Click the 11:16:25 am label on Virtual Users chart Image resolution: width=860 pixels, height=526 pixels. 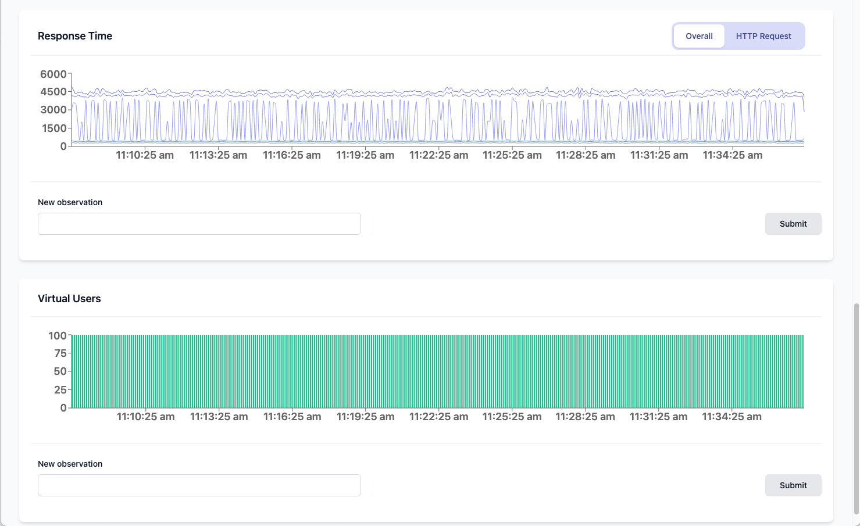292,417
